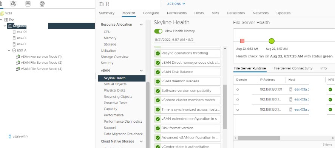Open Virtual Objects under vSAN
Viewport: 335px width, 148px height.
click(115, 84)
